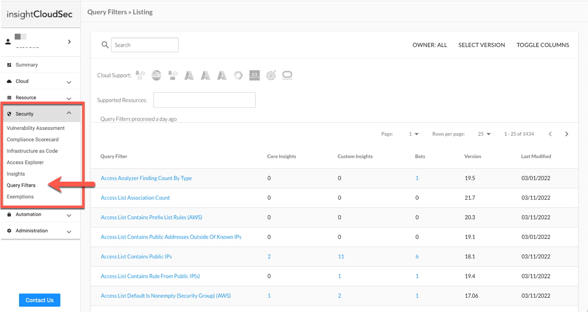Click the Security shield icon in sidebar
588x312 pixels.
[x=9, y=113]
